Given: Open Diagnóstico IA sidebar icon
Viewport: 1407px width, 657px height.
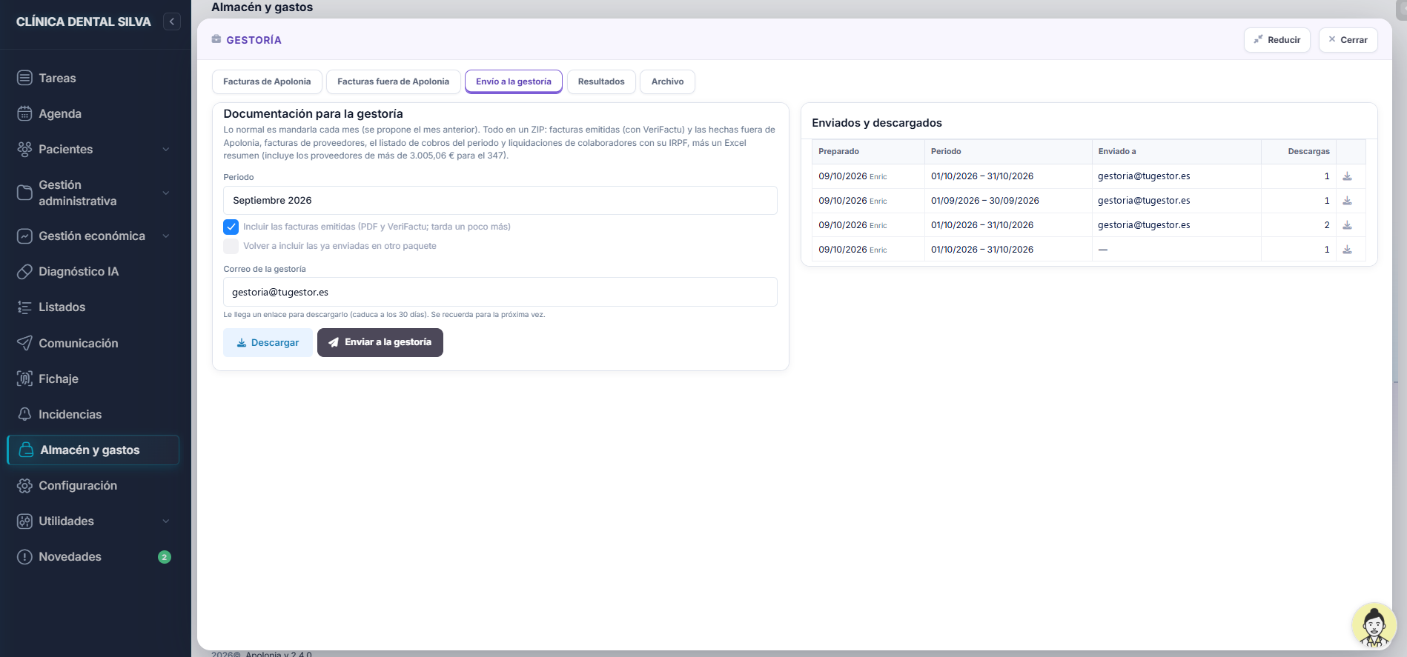Looking at the screenshot, I should [x=24, y=271].
